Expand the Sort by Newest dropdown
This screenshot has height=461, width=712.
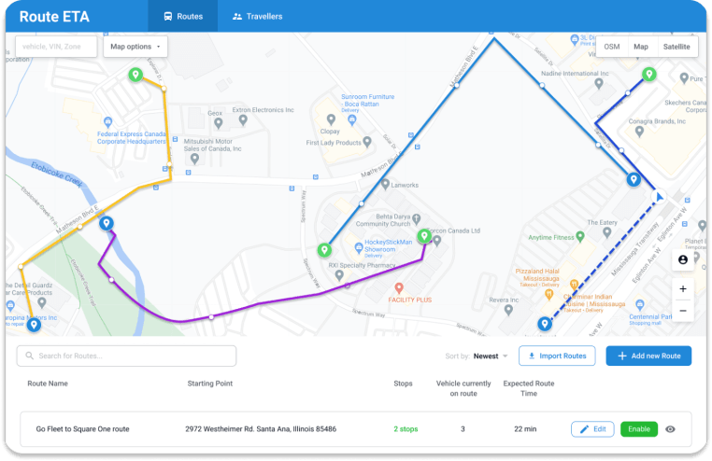pos(491,356)
